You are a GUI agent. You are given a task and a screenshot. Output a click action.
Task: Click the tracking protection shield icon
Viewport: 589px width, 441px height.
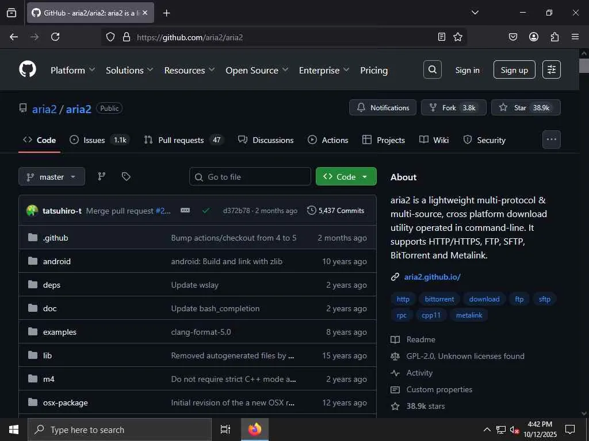110,37
